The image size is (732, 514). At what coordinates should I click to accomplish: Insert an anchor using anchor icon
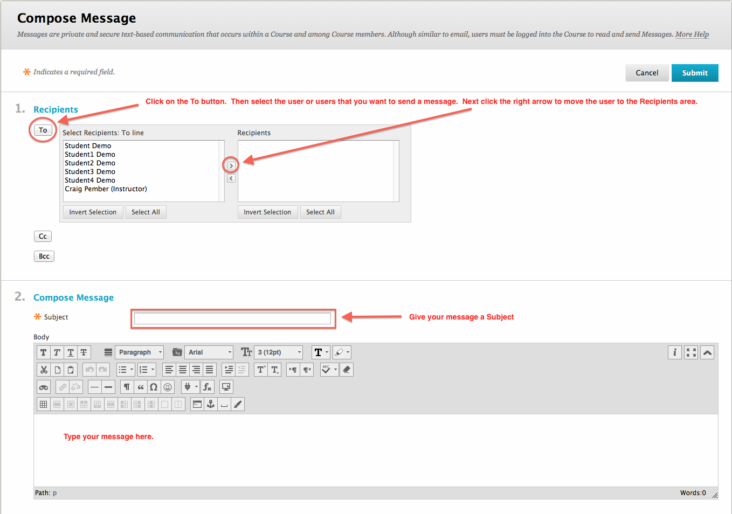[x=211, y=404]
